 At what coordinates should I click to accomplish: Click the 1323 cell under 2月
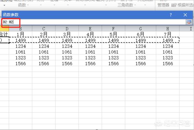click(44, 58)
